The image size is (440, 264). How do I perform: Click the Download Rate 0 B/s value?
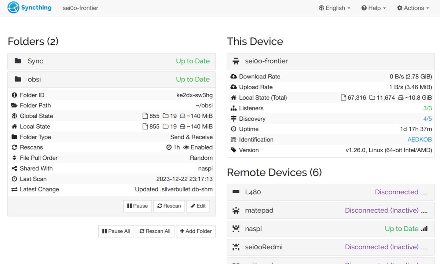click(x=411, y=77)
